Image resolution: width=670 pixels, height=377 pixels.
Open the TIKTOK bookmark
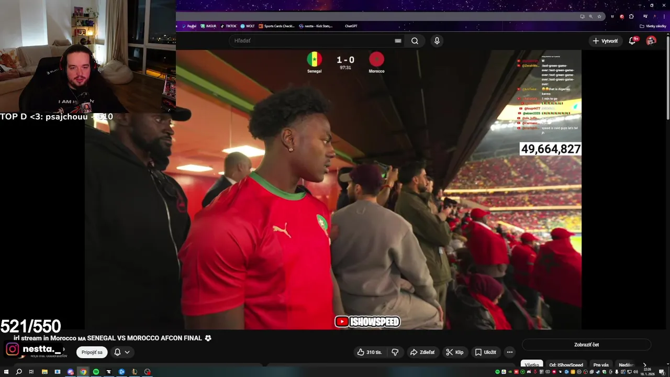click(228, 26)
